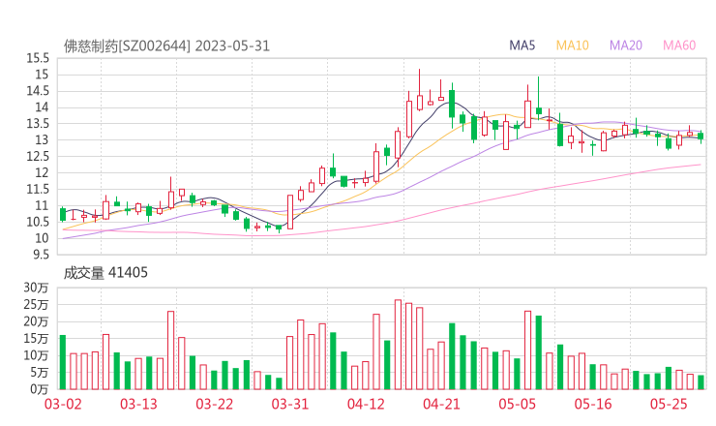Click the 04-12 date axis label
Viewport: 716px width, 426px height.
(366, 404)
